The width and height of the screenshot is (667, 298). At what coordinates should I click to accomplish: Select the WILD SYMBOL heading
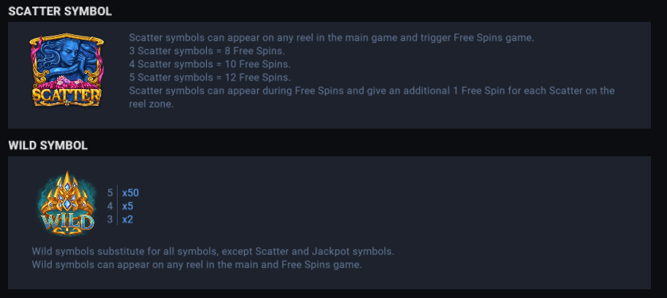[x=48, y=145]
